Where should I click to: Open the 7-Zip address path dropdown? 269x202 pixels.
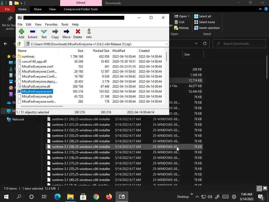click(167, 44)
